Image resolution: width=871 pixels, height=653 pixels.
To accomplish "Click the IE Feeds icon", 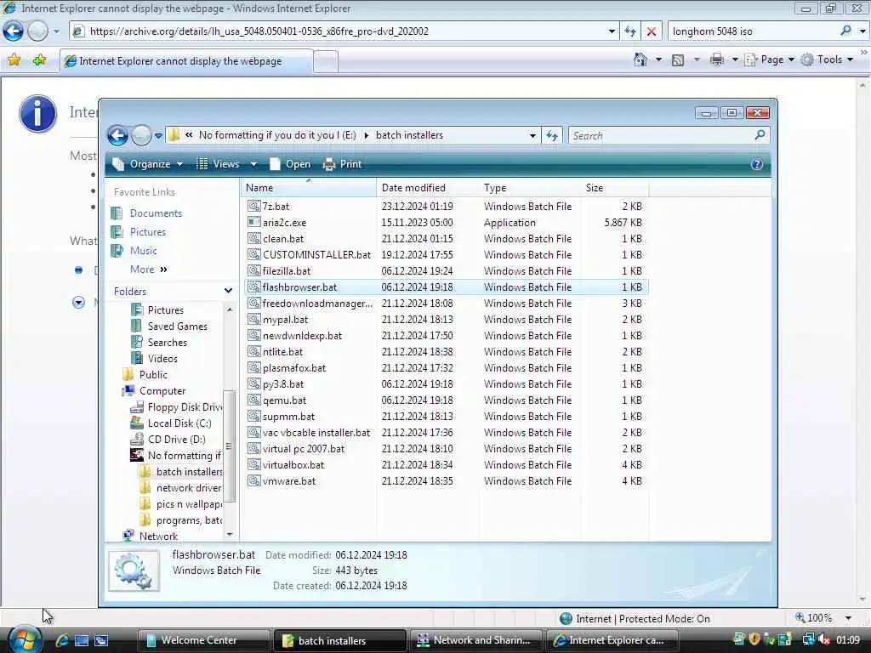I will click(678, 60).
